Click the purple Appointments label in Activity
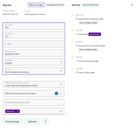 click(x=95, y=34)
